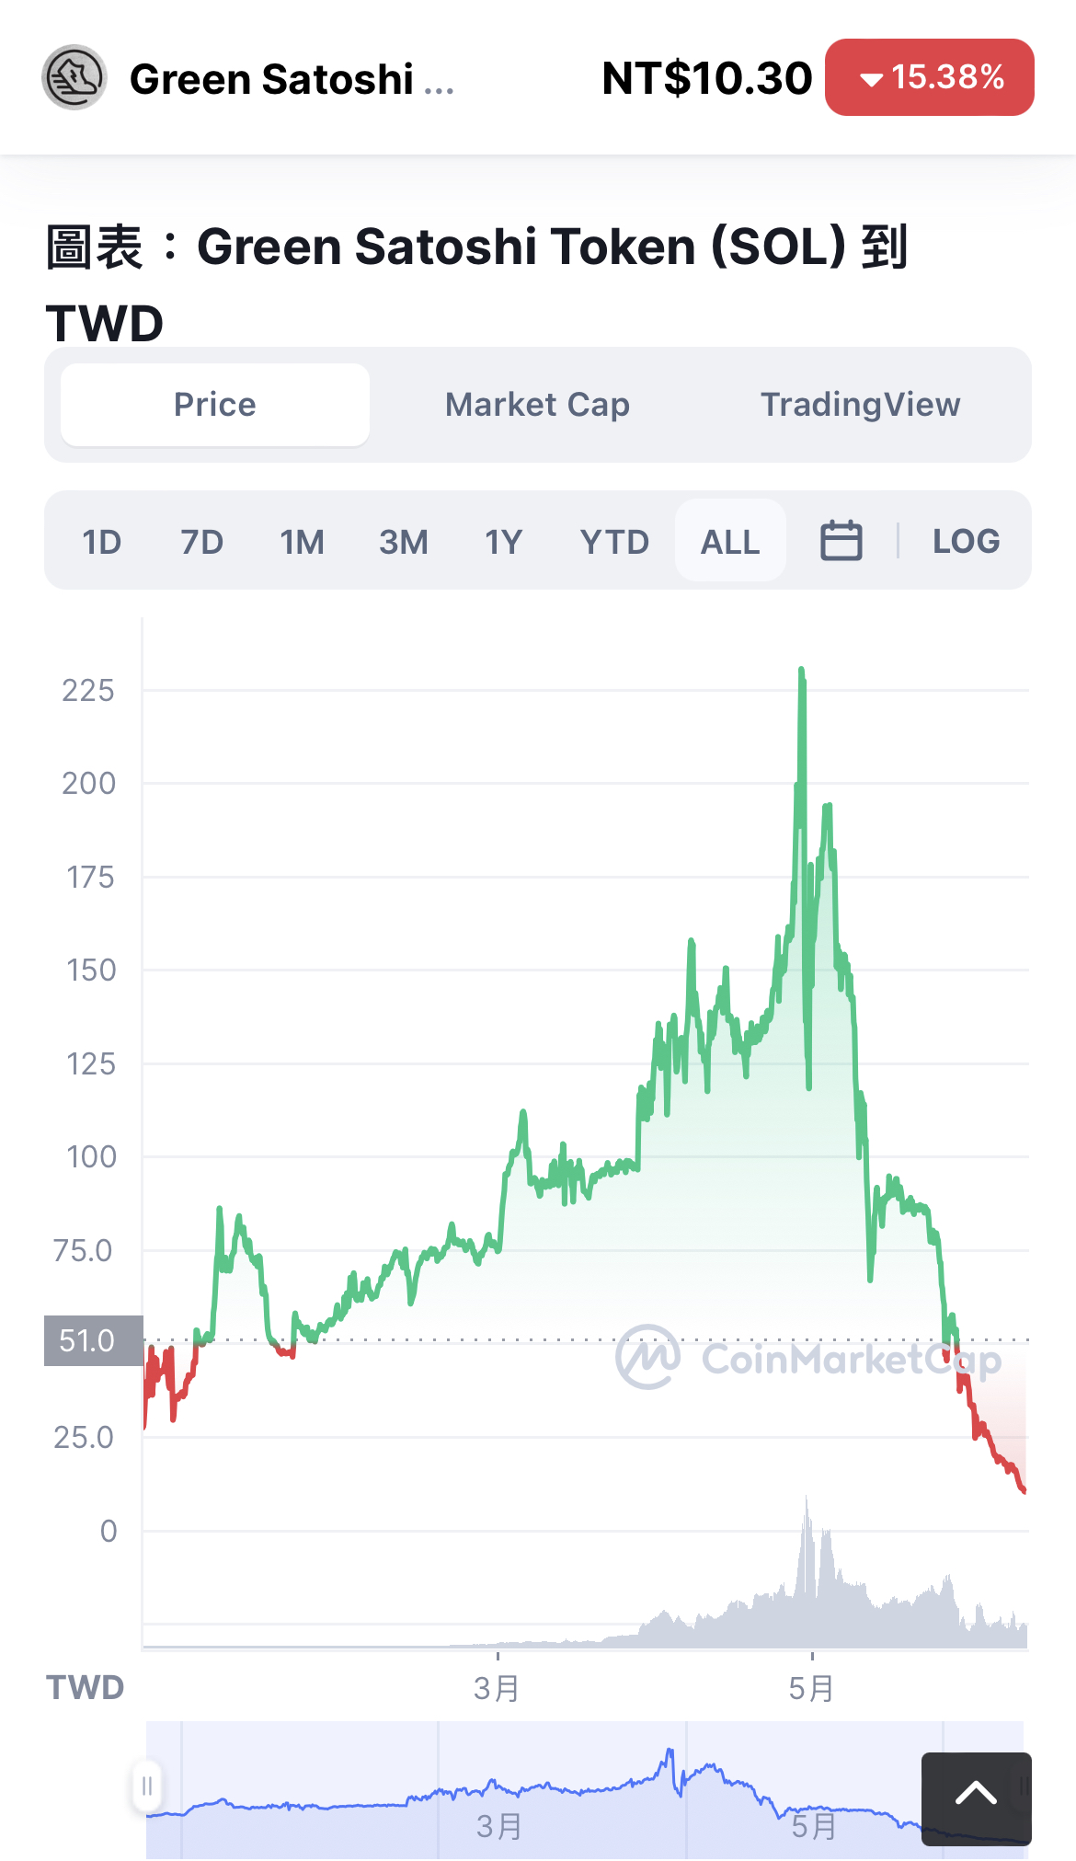This screenshot has height=1861, width=1076.
Task: Choose the 1Y time range
Action: point(504,542)
